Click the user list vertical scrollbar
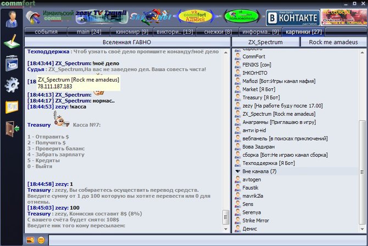 click(x=361, y=142)
